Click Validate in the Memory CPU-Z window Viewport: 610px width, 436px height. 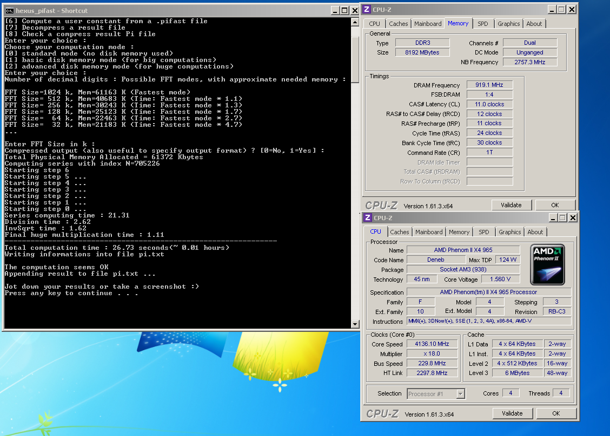point(511,205)
